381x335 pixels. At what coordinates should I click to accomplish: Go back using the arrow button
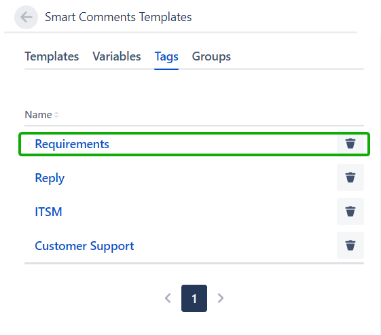click(26, 17)
